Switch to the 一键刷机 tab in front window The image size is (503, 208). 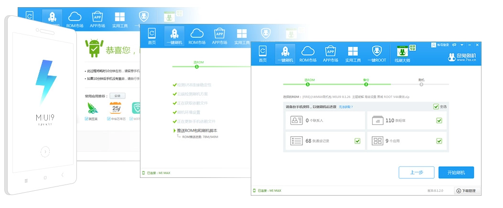pos(285,54)
